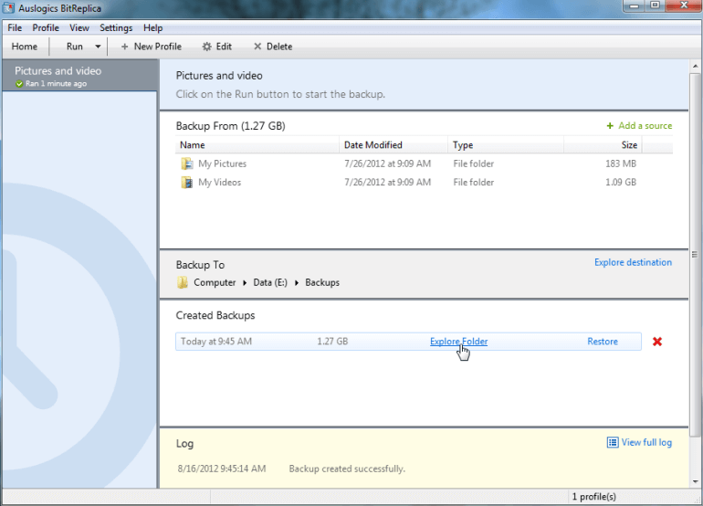Click the Auslogics BitReplica title bar icon
This screenshot has height=506, width=703.
[8, 8]
